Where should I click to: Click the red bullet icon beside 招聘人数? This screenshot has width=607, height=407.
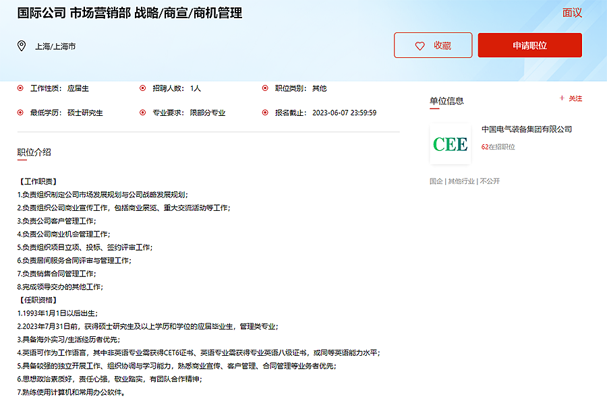tap(142, 88)
